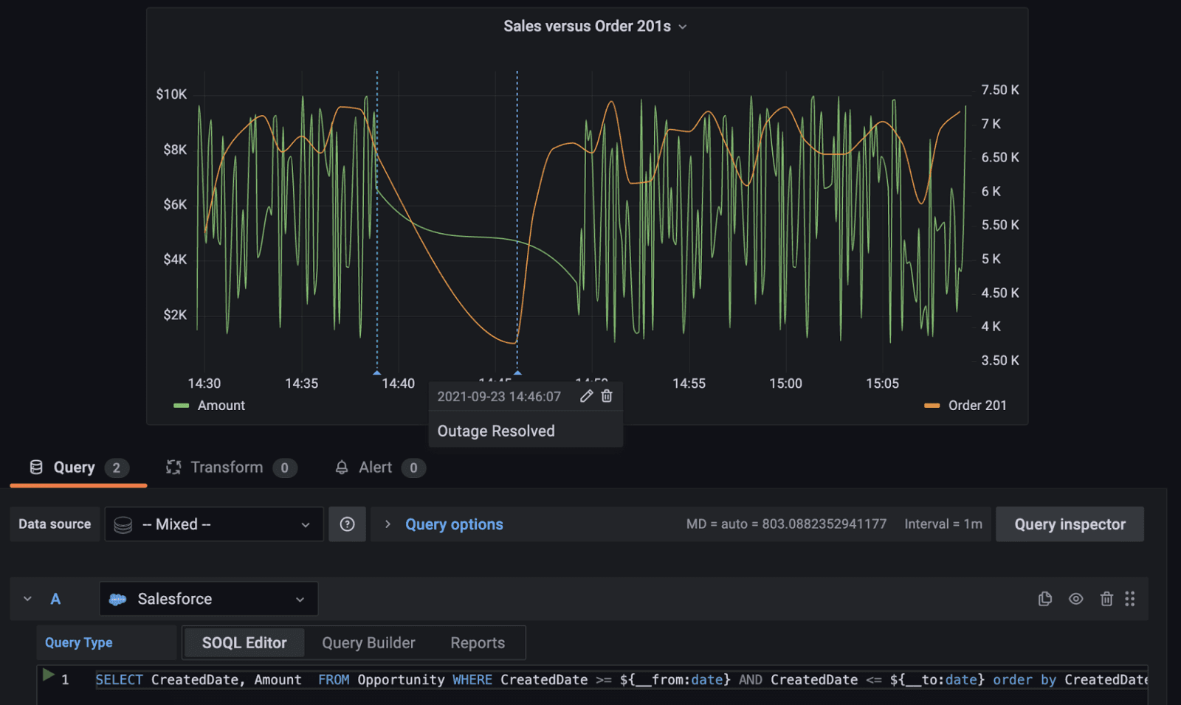The height and width of the screenshot is (705, 1181).
Task: Toggle the Amount series in legend
Action: pyautogui.click(x=221, y=406)
